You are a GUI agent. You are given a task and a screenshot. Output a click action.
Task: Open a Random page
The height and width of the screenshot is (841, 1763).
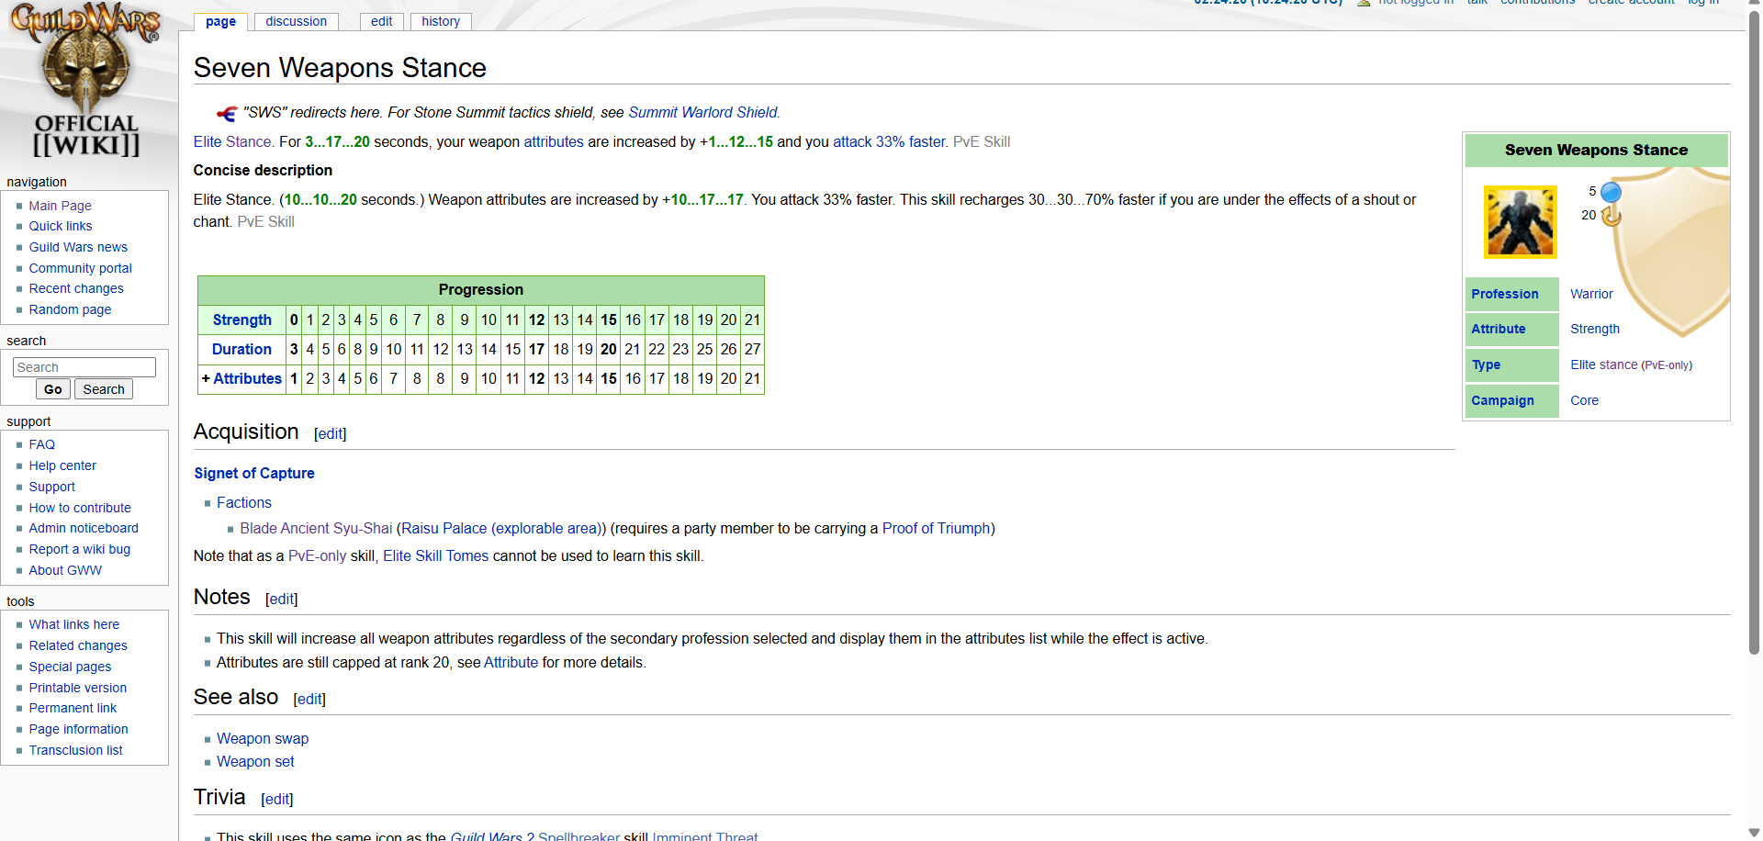tap(70, 309)
